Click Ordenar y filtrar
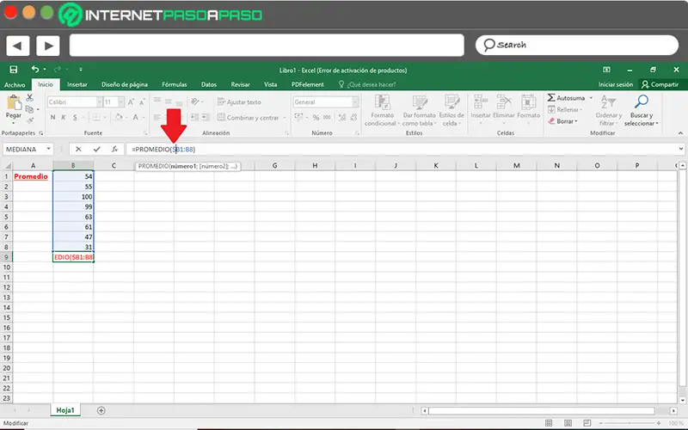The height and width of the screenshot is (430, 688). [x=609, y=111]
